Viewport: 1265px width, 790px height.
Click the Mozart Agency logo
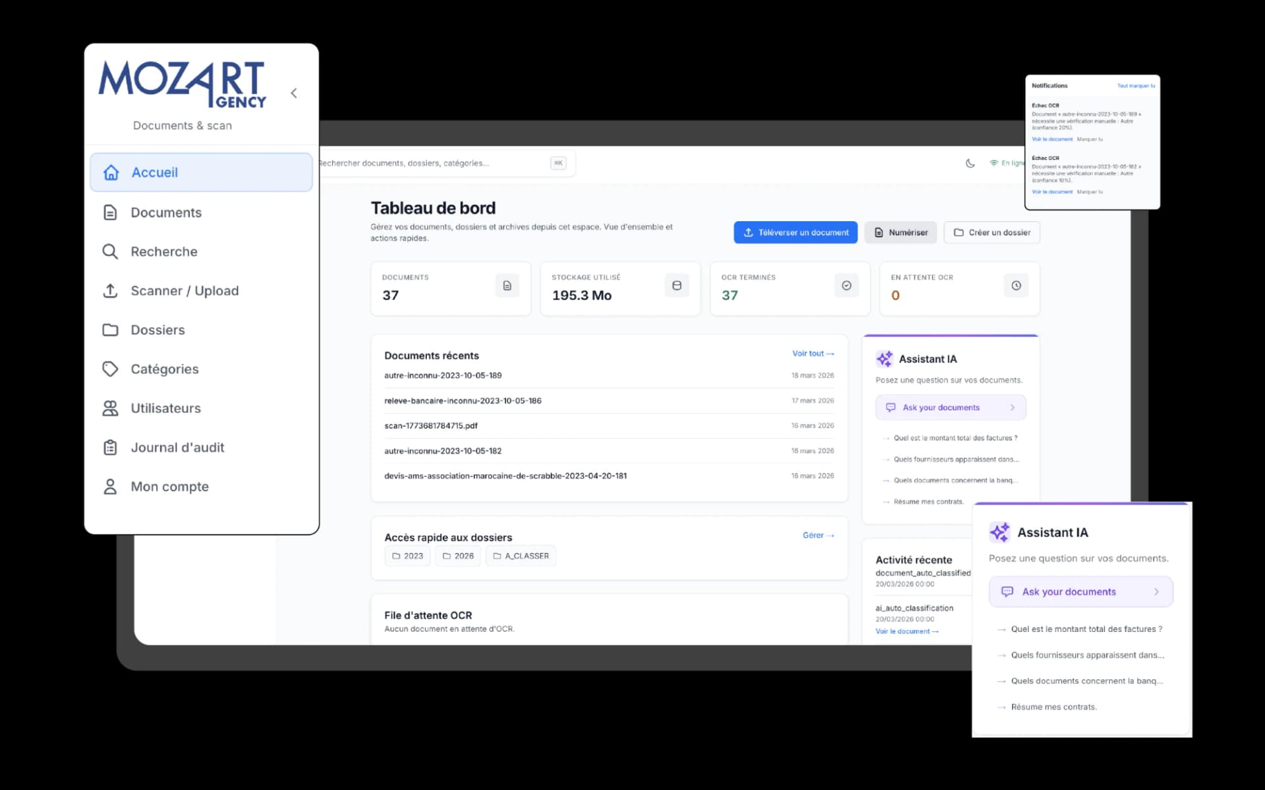(183, 84)
